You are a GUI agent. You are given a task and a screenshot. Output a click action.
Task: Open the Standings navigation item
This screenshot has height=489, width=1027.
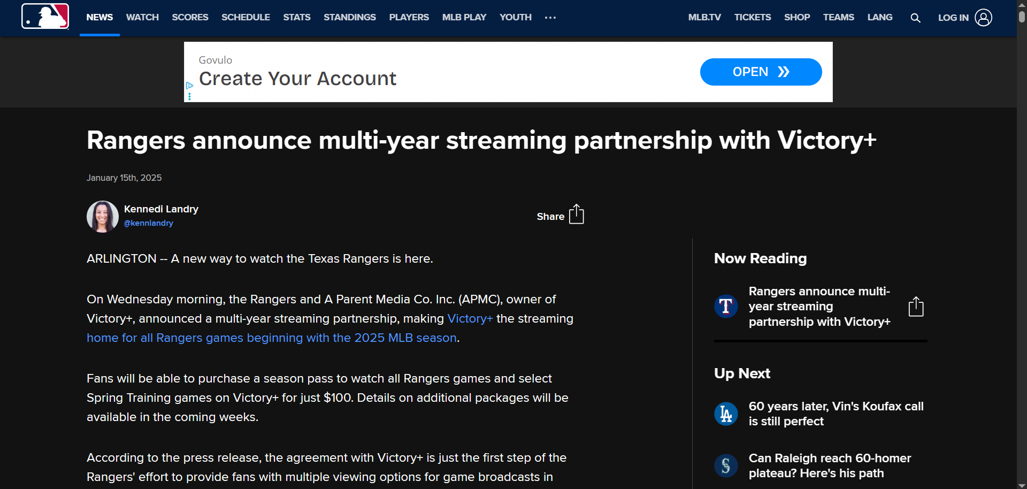[x=349, y=18]
